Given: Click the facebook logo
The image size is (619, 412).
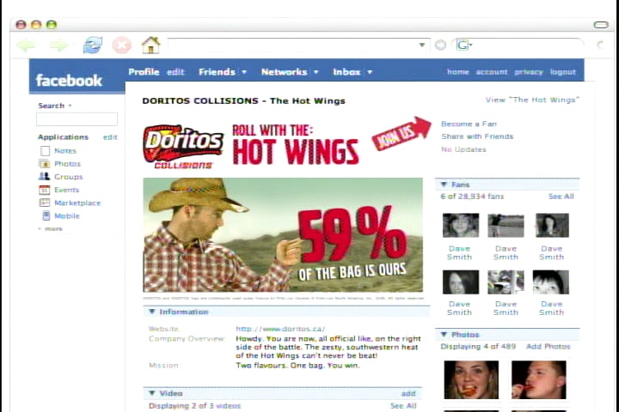Looking at the screenshot, I should (69, 81).
